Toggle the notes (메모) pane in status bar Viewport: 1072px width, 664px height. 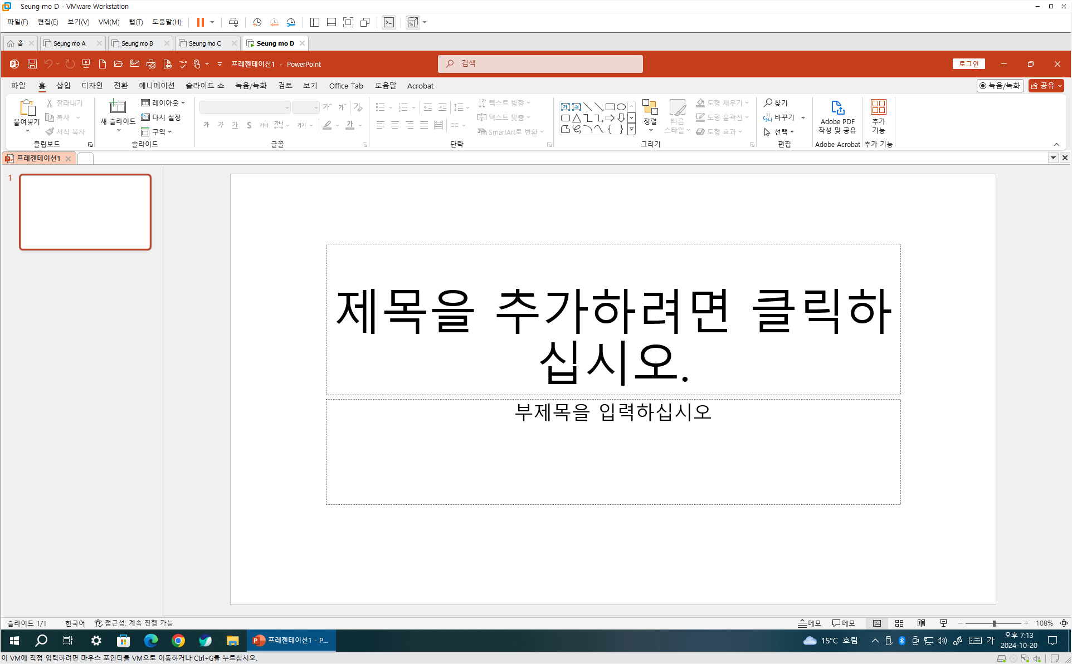pyautogui.click(x=810, y=623)
